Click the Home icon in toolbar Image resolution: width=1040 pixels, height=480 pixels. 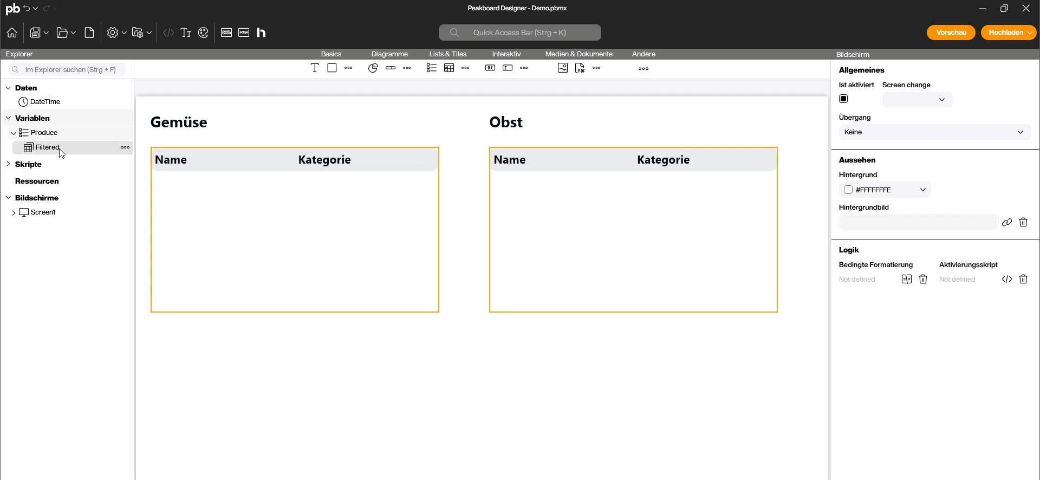[x=12, y=33]
